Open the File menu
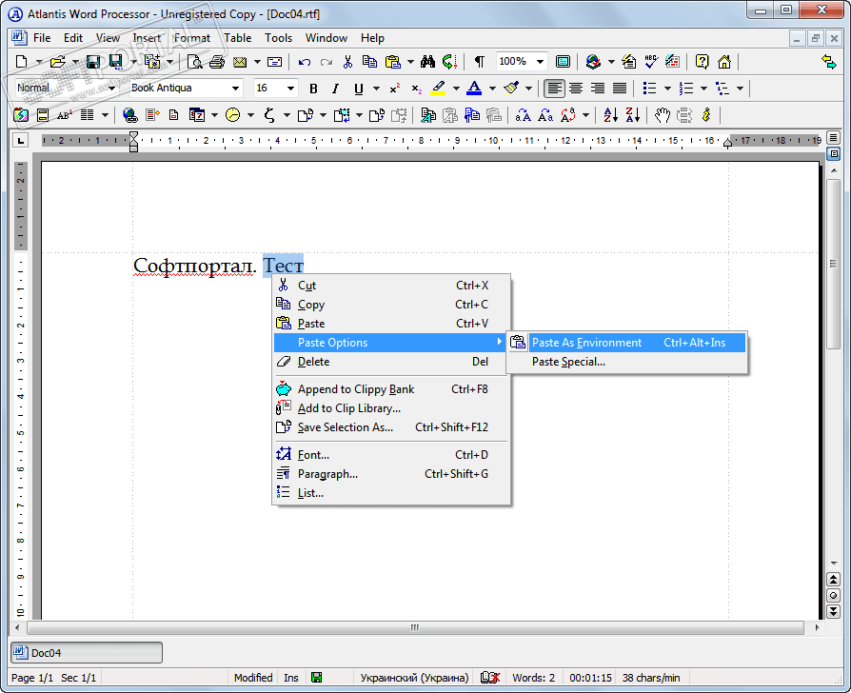This screenshot has width=851, height=693. point(42,38)
